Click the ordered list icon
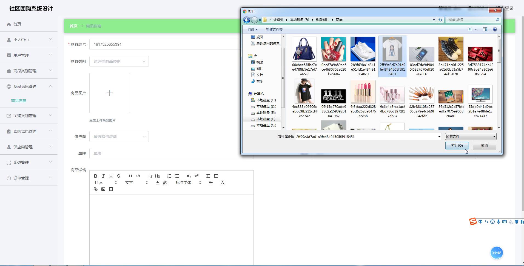The image size is (524, 266). coord(169,176)
